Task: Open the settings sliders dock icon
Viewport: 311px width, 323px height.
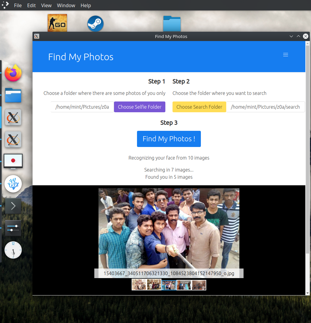Action: click(13, 228)
